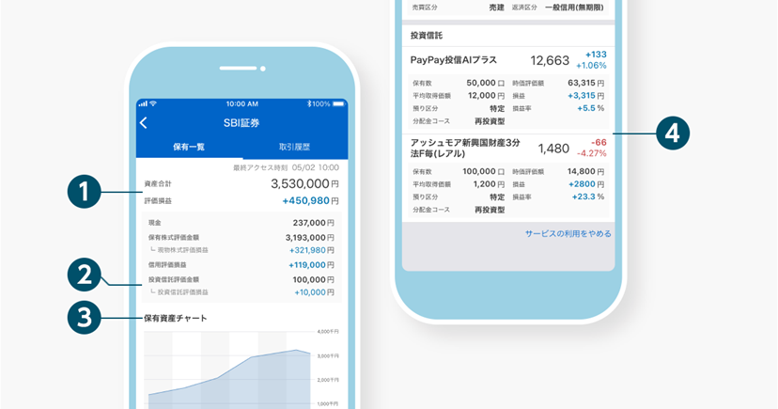The height and width of the screenshot is (409, 778).
Task: Switch to the 保有一覧 tab
Action: point(189,147)
